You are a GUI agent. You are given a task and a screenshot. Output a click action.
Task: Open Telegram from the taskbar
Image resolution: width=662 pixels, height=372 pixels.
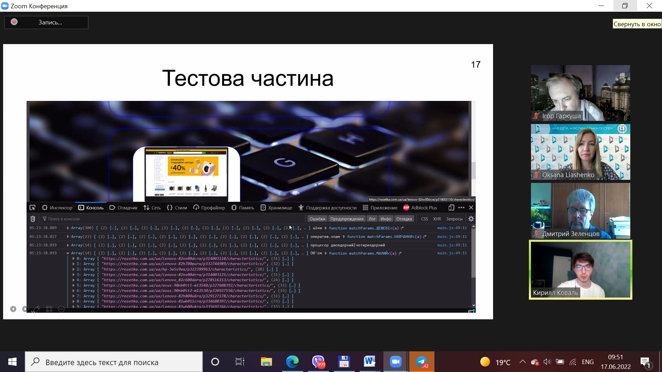422,362
